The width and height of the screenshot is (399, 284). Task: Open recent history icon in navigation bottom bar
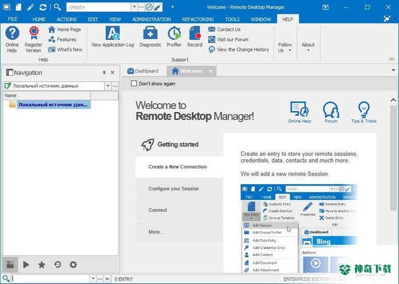(57, 265)
